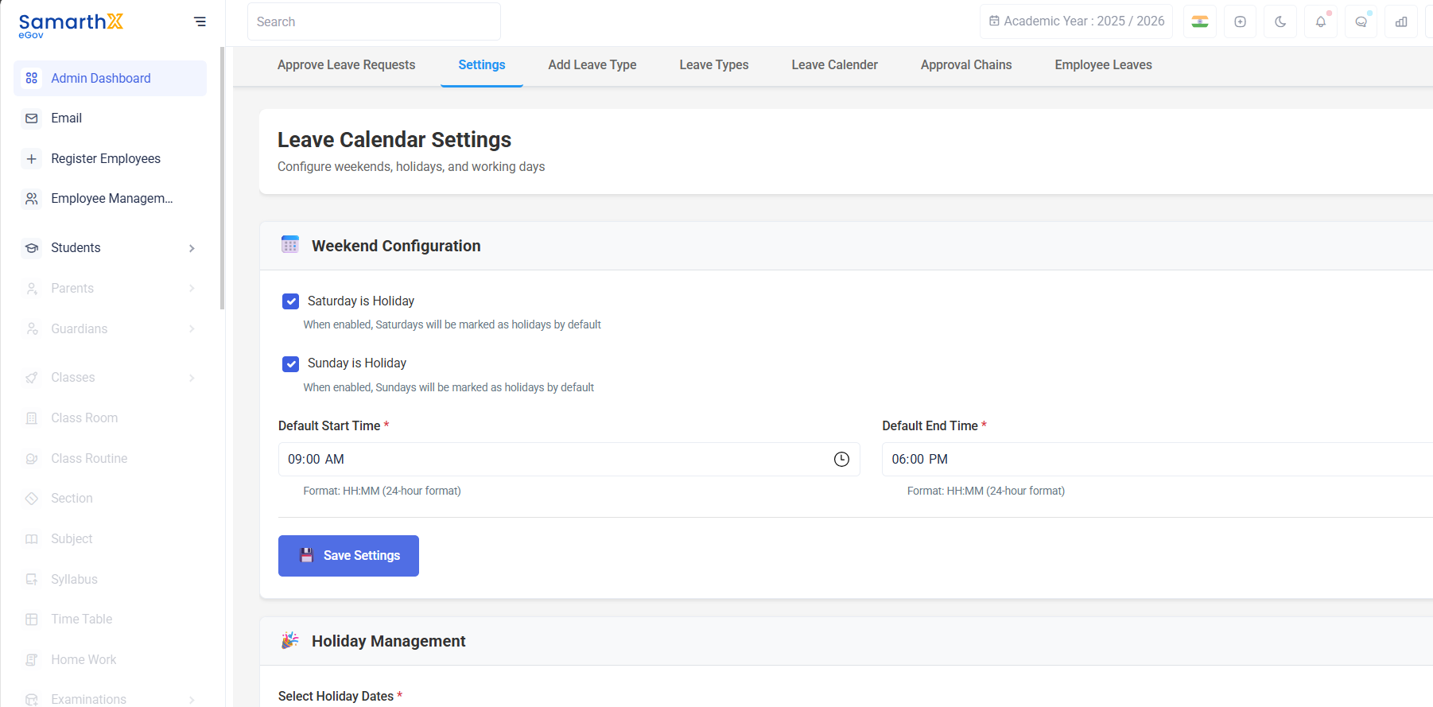Expand the Parents sidebar chevron

(192, 288)
